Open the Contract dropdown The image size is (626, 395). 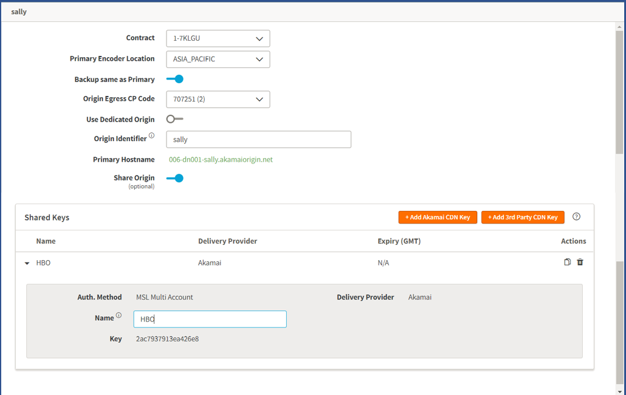[x=218, y=38]
